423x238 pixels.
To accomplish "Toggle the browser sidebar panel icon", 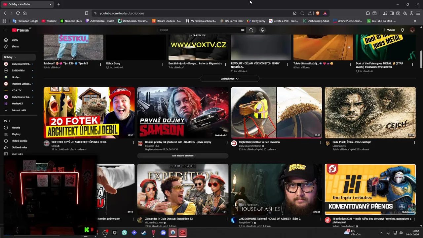I will coord(392,13).
